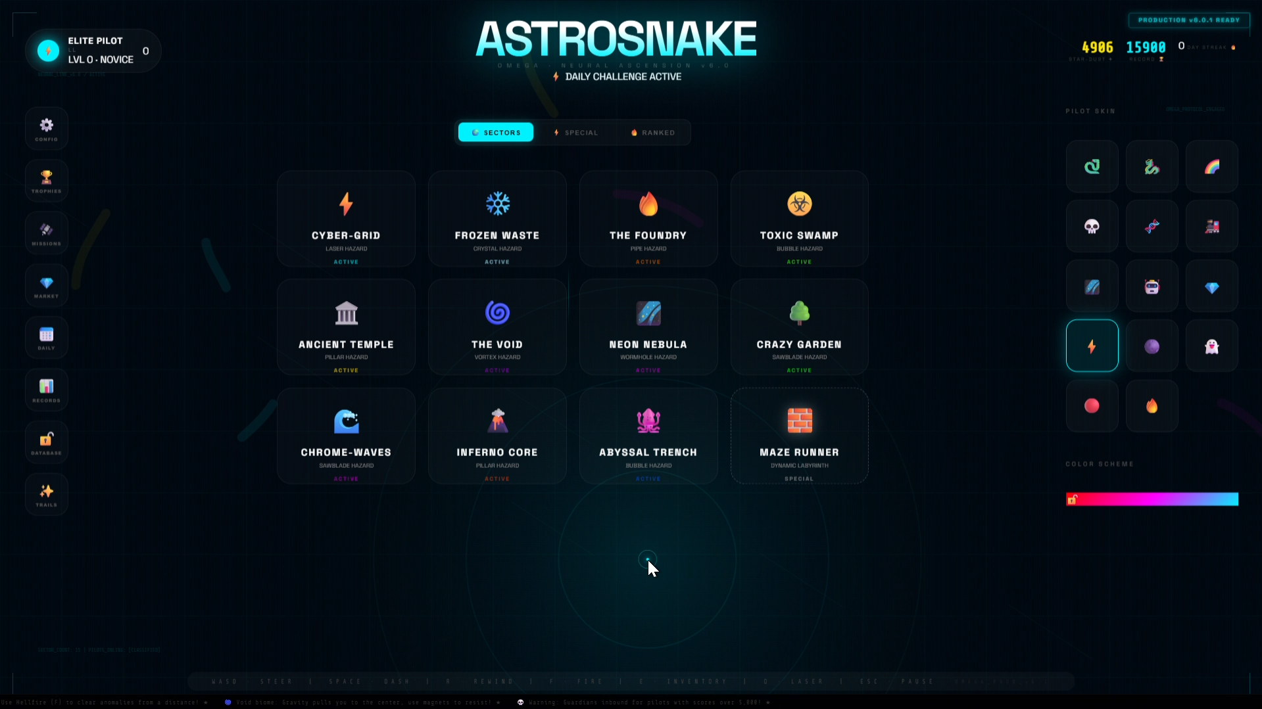Select the dragon pilot skin

click(1152, 167)
